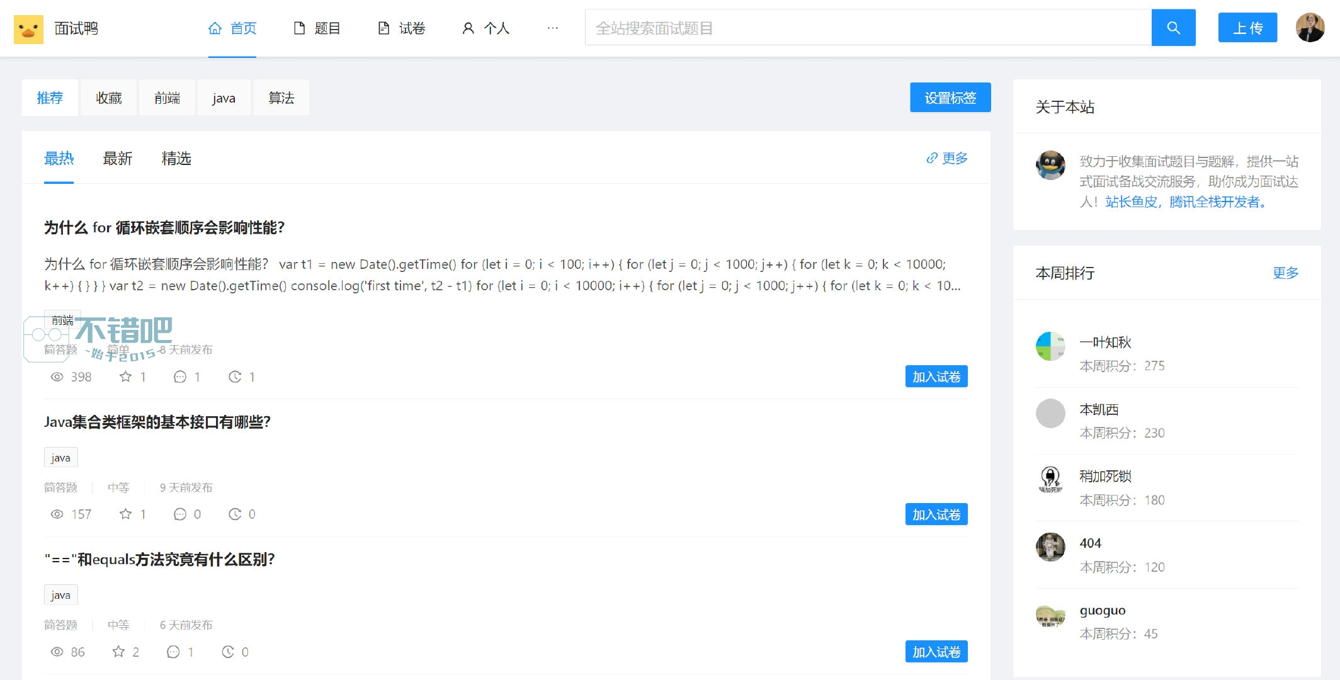Go to the 题目 navigation item
The width and height of the screenshot is (1340, 680).
(x=317, y=28)
